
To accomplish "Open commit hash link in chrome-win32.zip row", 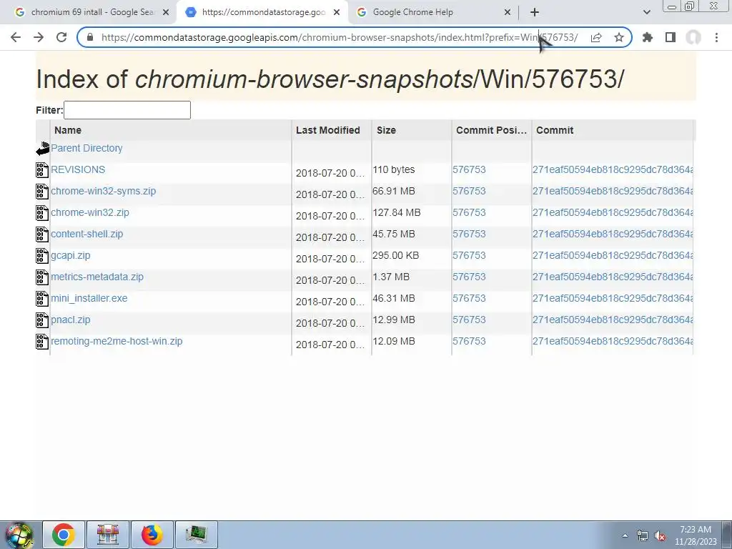I will point(613,212).
